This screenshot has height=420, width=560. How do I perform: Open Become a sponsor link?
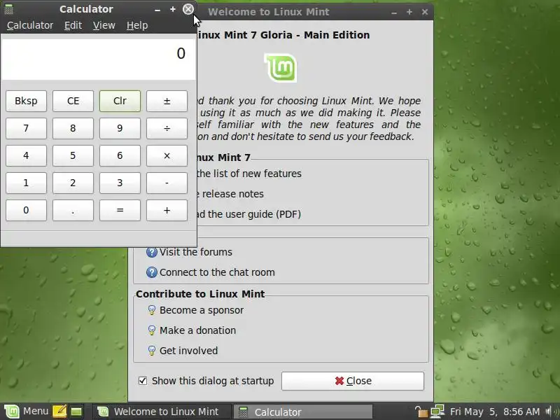tap(202, 310)
